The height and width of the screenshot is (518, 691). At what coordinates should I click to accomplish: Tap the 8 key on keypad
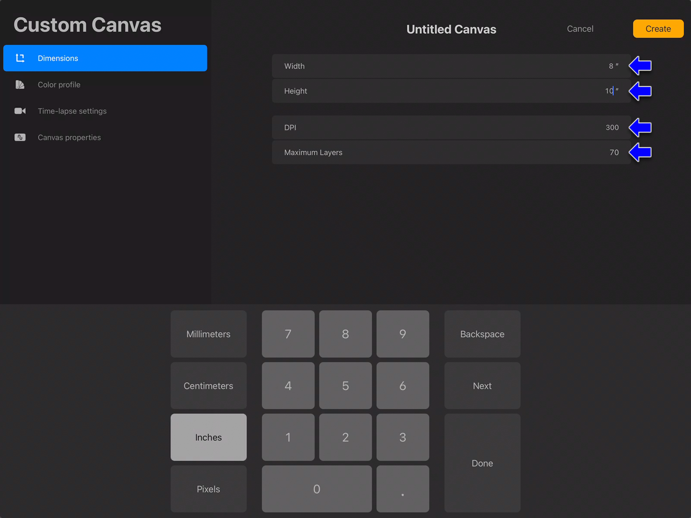point(345,334)
